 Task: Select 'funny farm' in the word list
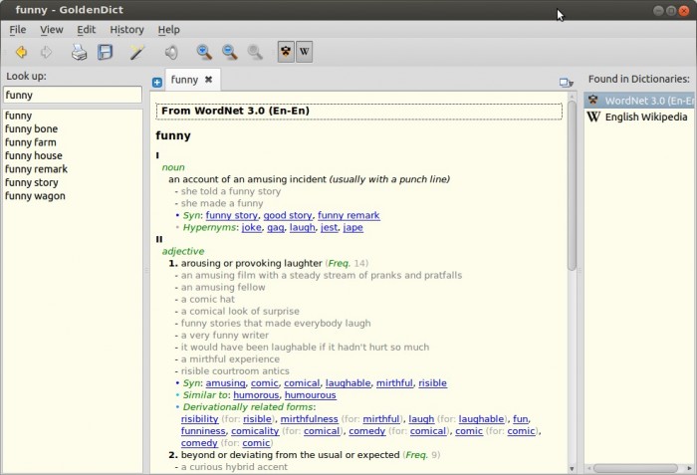31,142
